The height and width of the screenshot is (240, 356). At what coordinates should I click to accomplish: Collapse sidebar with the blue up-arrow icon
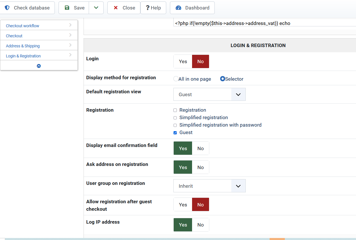click(39, 66)
